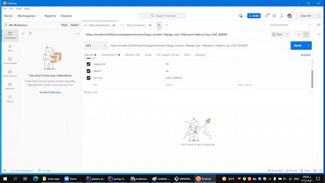Open the Edit menu

[x=11, y=9]
